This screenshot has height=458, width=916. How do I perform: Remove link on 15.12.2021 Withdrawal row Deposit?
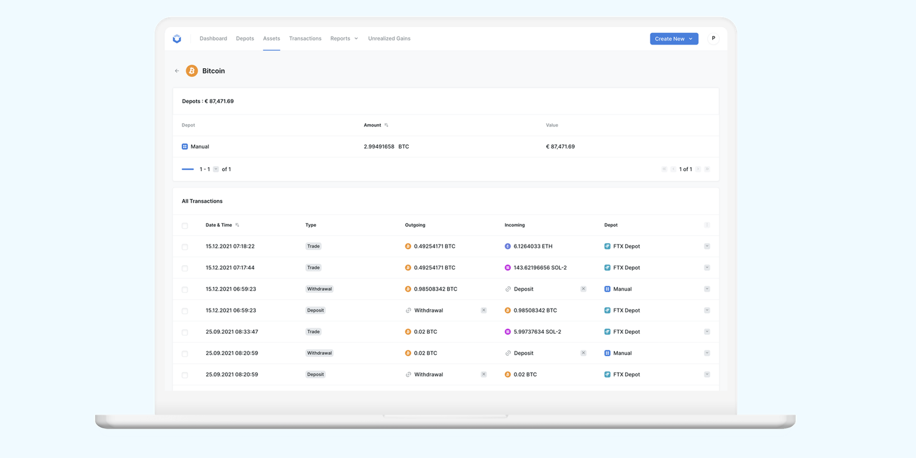(x=583, y=289)
